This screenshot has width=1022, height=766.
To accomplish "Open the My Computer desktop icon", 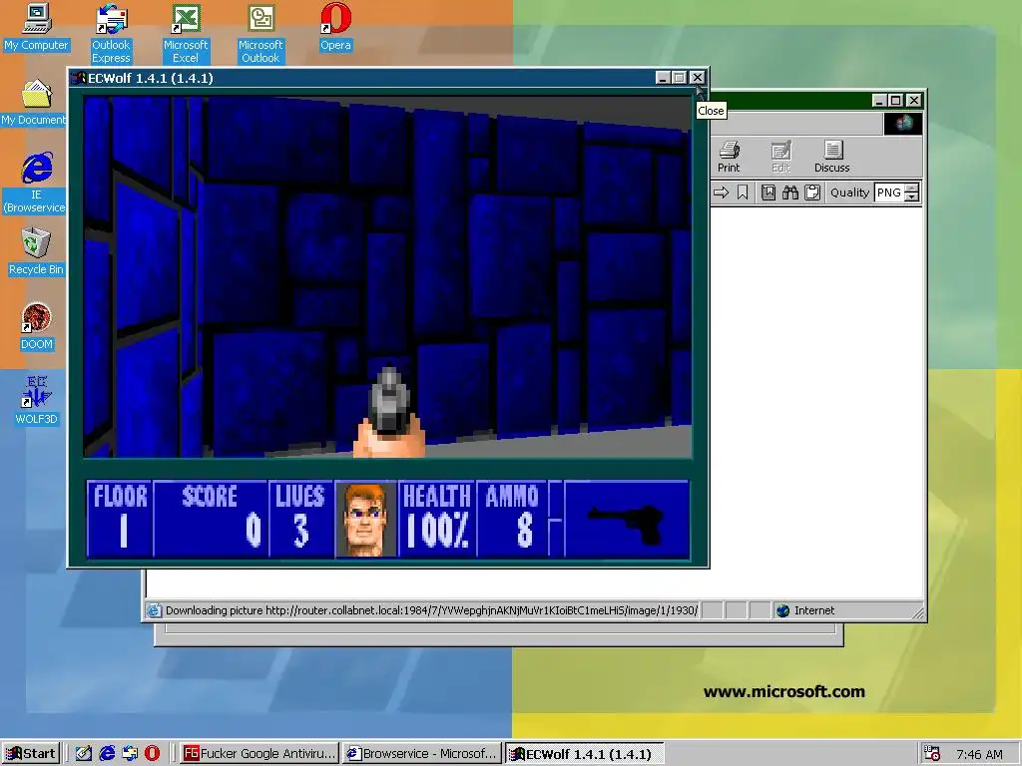I will [36, 27].
